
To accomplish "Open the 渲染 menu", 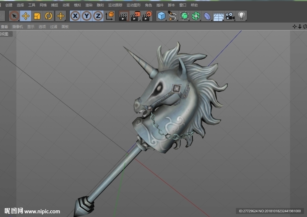I will pos(89,5).
